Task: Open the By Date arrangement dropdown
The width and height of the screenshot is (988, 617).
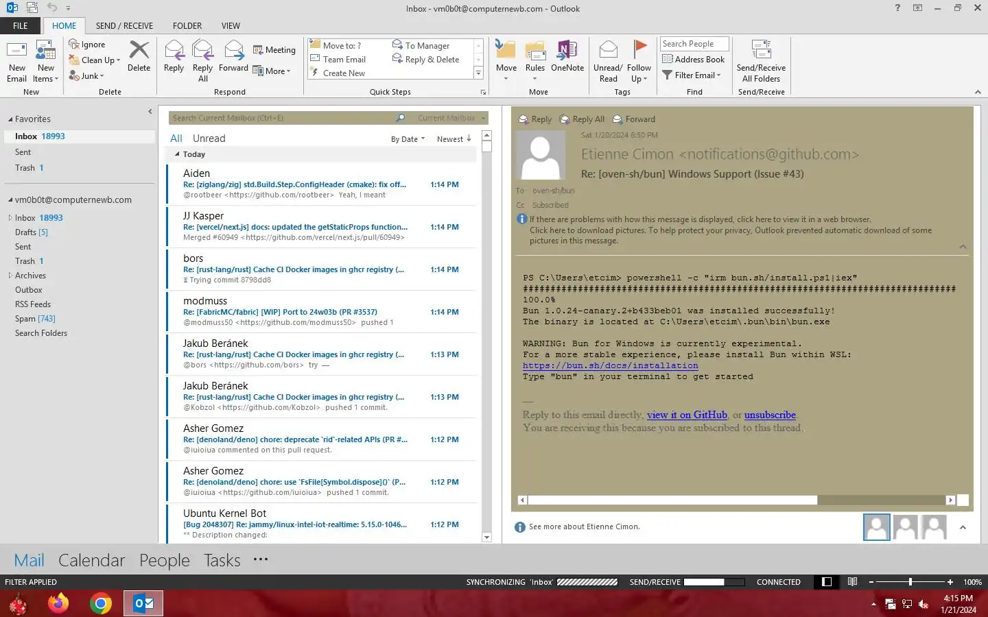Action: click(408, 139)
